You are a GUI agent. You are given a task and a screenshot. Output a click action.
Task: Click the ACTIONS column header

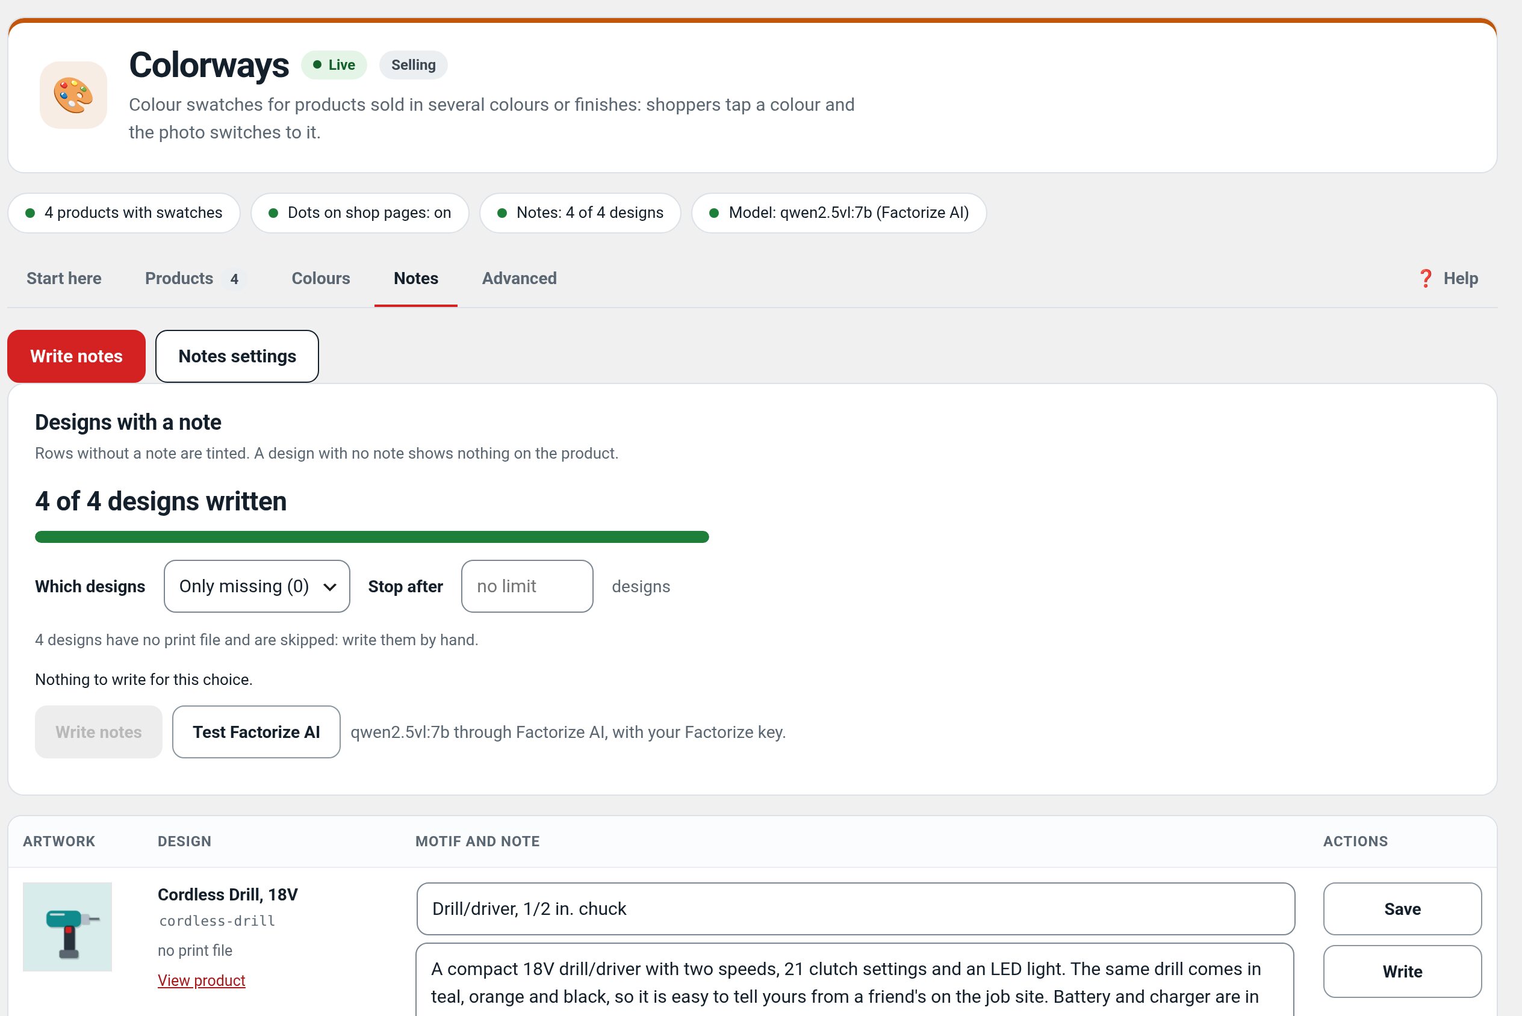[1355, 841]
